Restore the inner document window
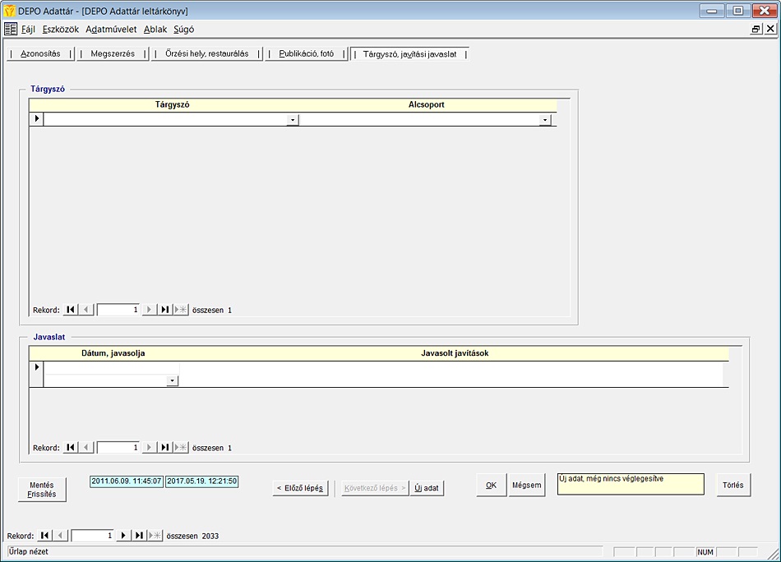781x562 pixels. click(x=756, y=29)
